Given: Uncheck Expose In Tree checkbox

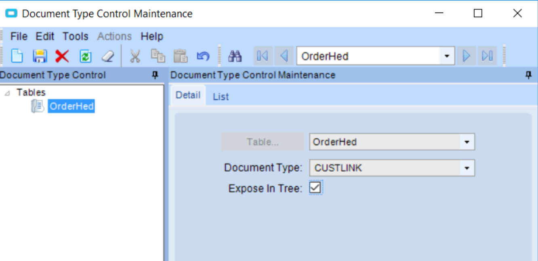Looking at the screenshot, I should click(315, 187).
